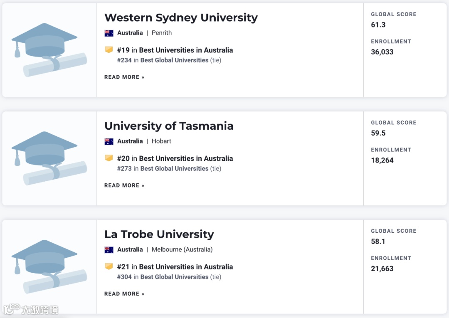This screenshot has width=449, height=318.
Task: Click the watermark logo at bottom left
Action: [31, 310]
